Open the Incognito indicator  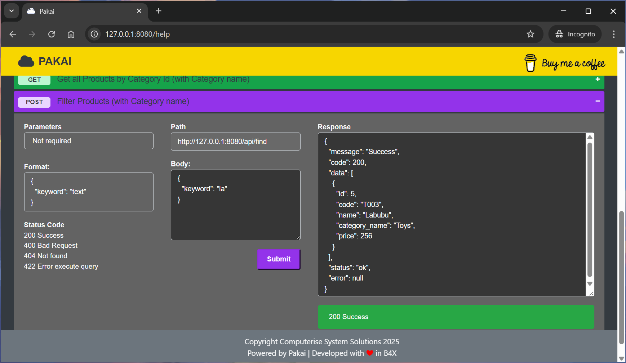[575, 34]
